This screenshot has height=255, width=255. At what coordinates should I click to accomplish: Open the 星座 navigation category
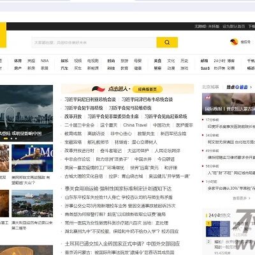point(157,68)
